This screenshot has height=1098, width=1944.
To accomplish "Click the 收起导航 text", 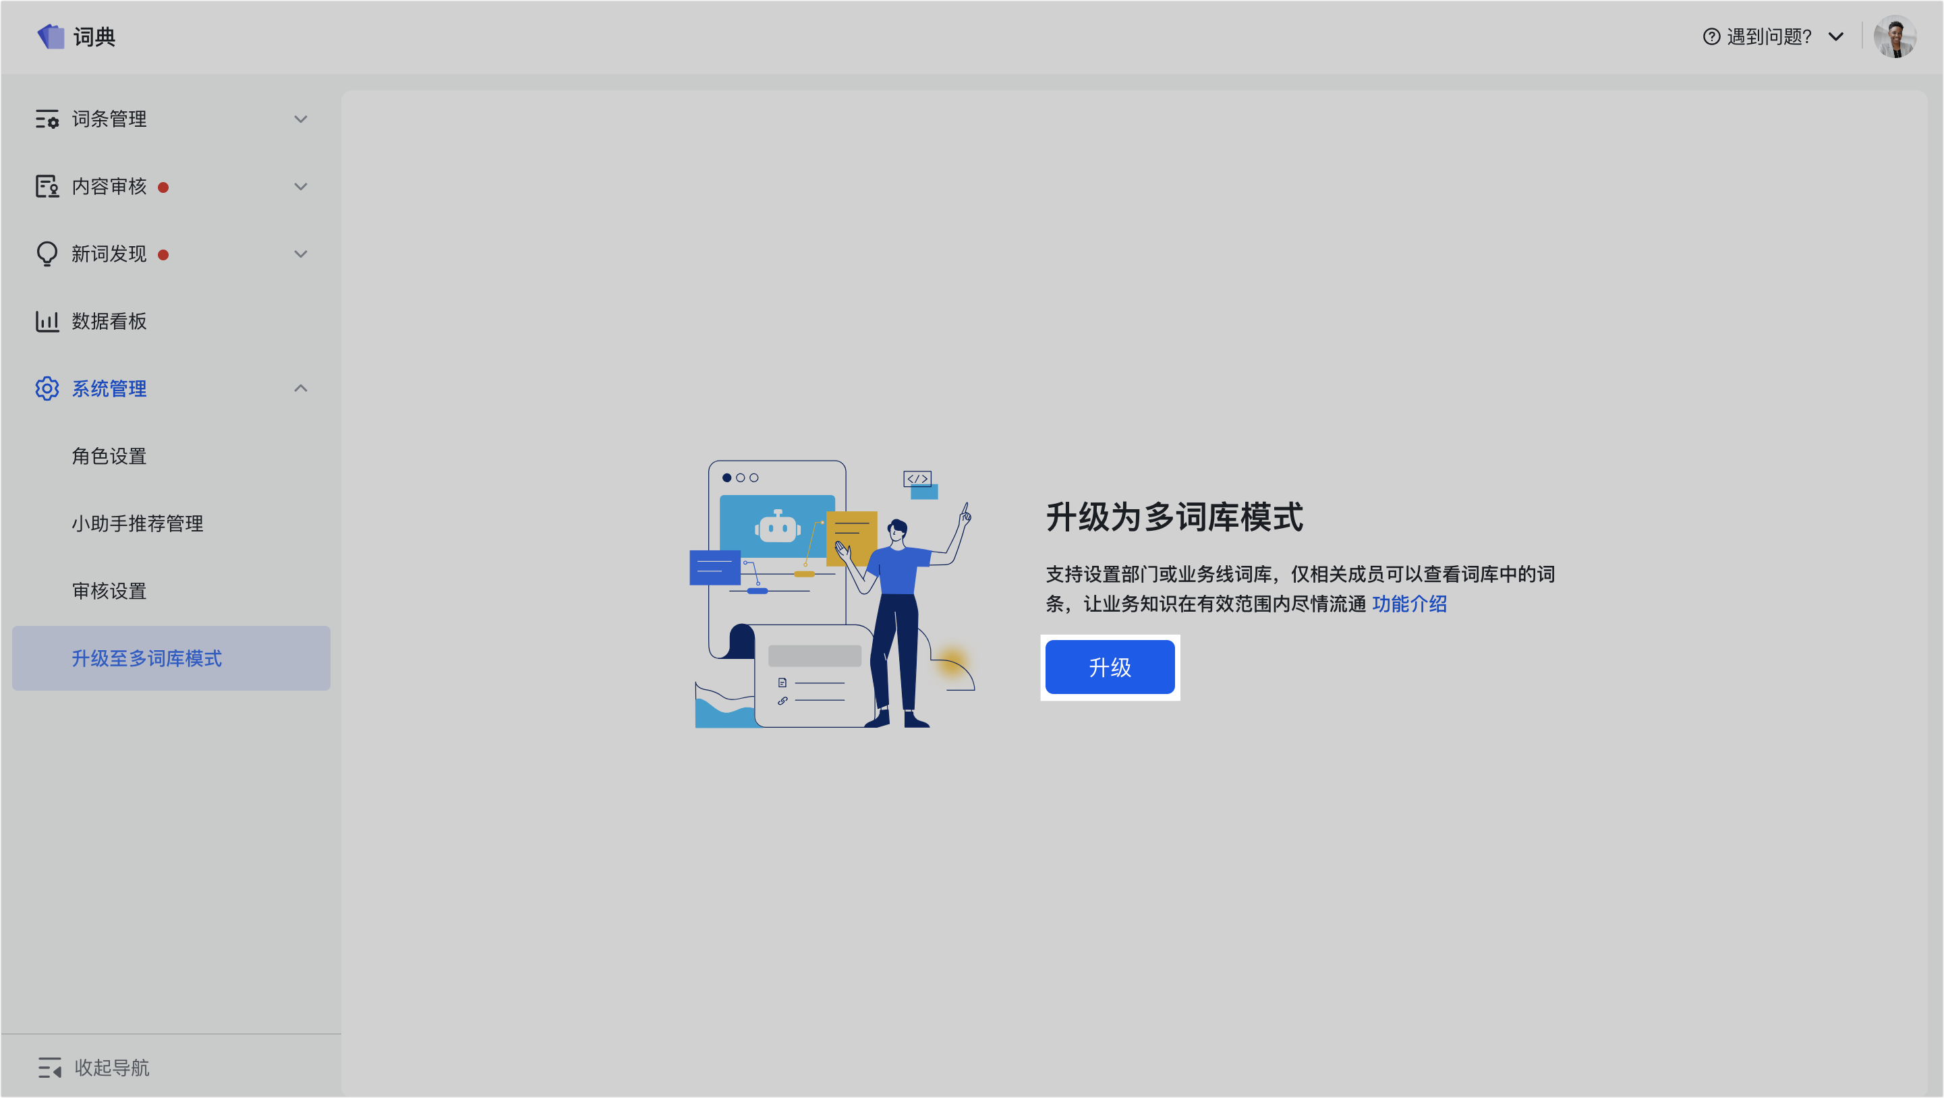I will click(x=112, y=1068).
